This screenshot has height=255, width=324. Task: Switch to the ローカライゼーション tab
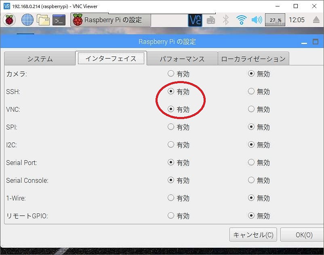(253, 59)
